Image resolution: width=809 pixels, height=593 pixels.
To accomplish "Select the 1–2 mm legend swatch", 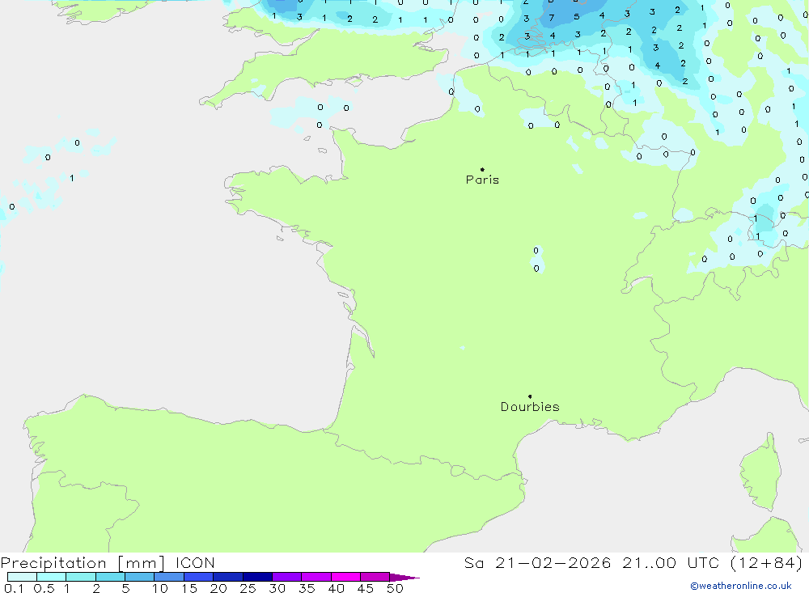I will click(x=81, y=577).
